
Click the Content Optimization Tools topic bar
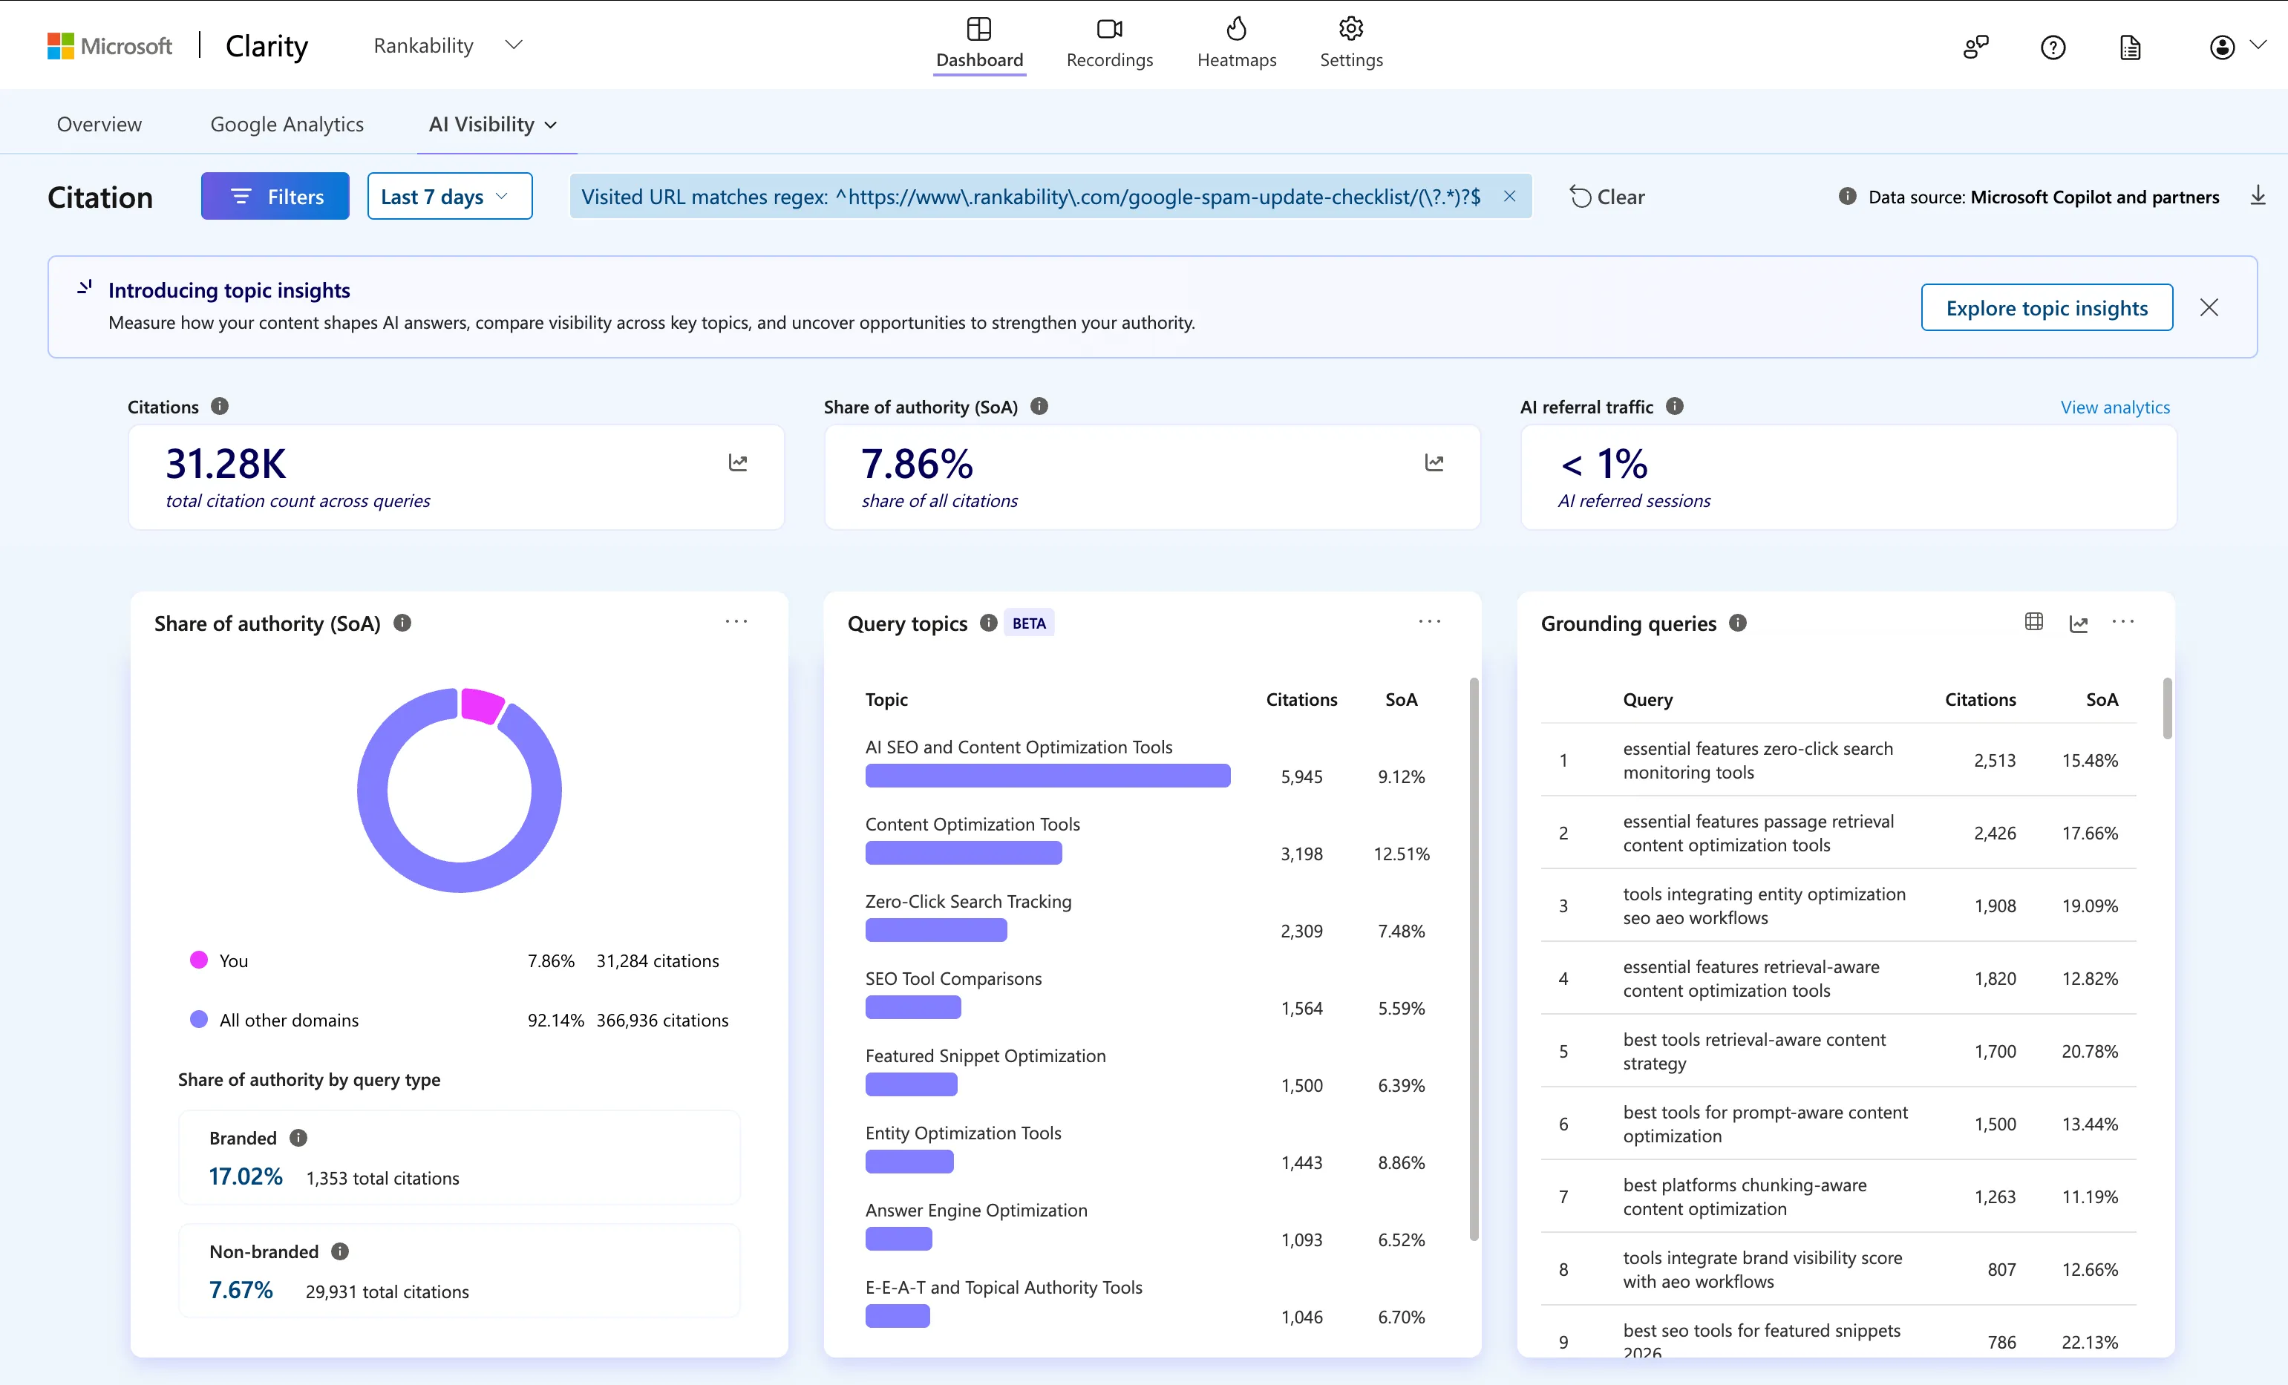pyautogui.click(x=963, y=853)
